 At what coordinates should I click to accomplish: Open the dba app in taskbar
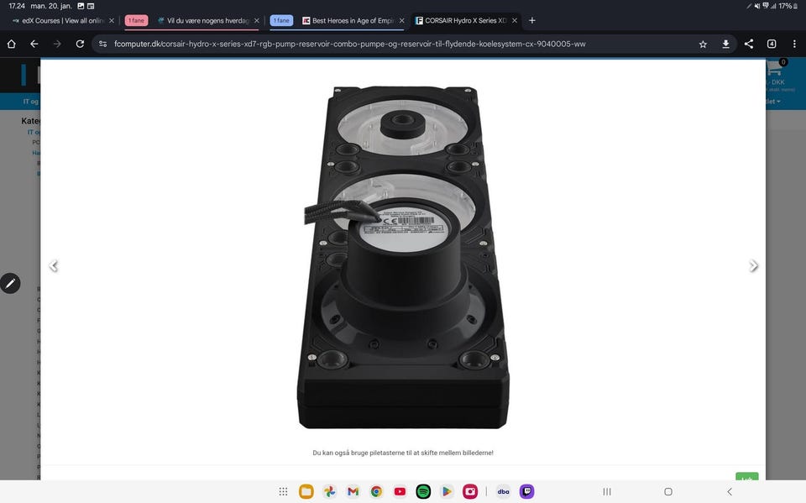(x=503, y=492)
